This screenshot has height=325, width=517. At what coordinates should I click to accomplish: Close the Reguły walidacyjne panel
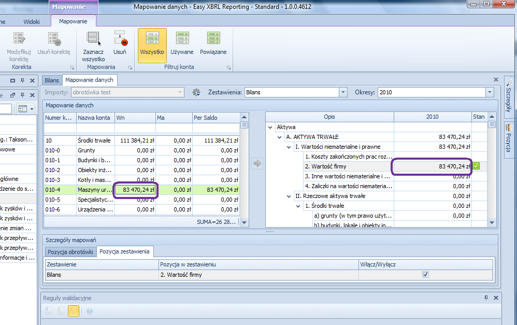[496, 298]
